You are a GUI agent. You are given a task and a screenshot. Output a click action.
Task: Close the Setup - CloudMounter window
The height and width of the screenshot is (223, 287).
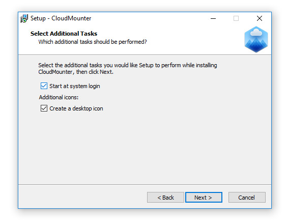click(x=260, y=18)
